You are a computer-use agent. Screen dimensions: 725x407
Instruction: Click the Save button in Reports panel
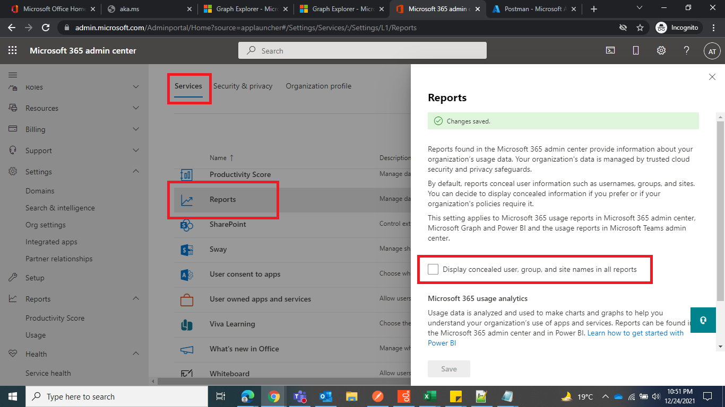(x=448, y=369)
